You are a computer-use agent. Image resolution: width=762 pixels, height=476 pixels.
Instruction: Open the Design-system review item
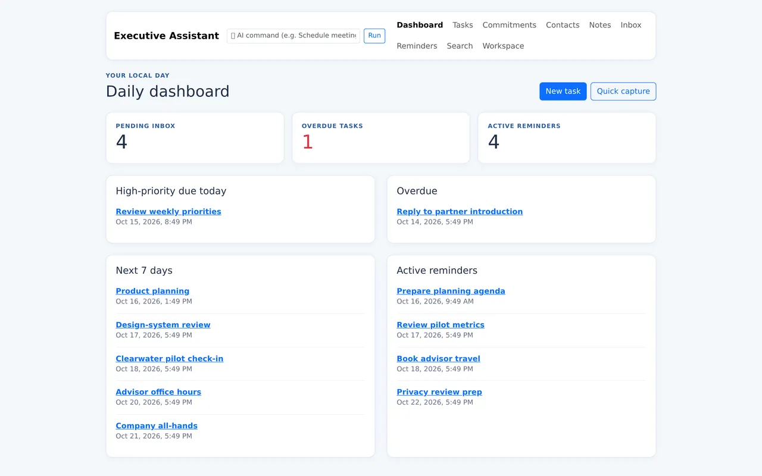click(163, 325)
